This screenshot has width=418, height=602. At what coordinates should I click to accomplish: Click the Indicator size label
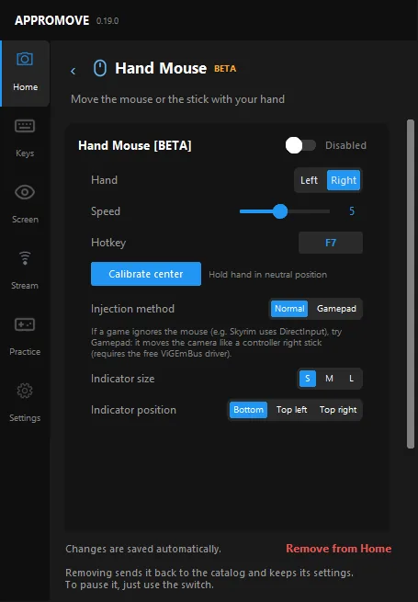pos(122,379)
